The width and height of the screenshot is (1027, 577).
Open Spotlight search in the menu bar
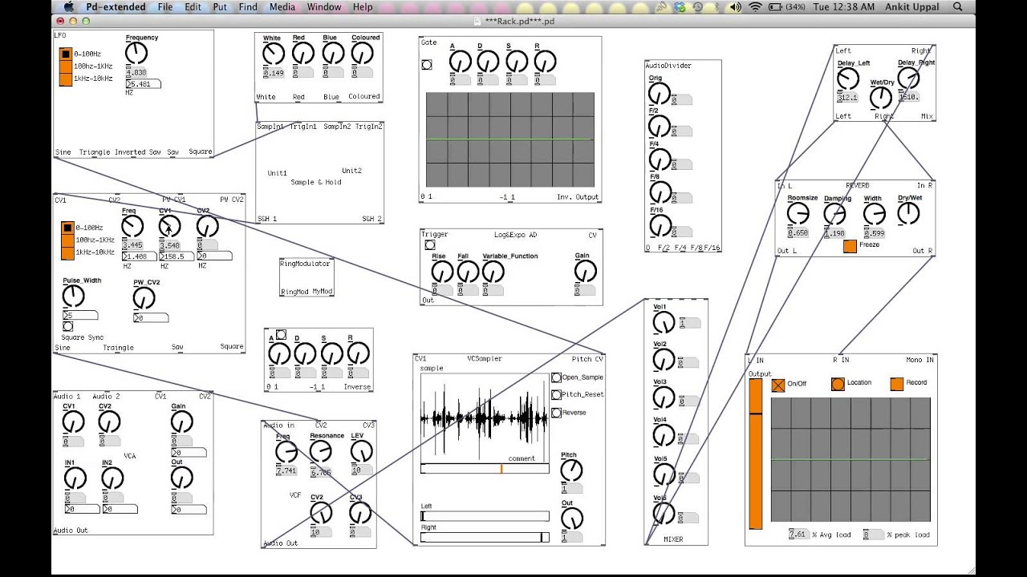[958, 7]
